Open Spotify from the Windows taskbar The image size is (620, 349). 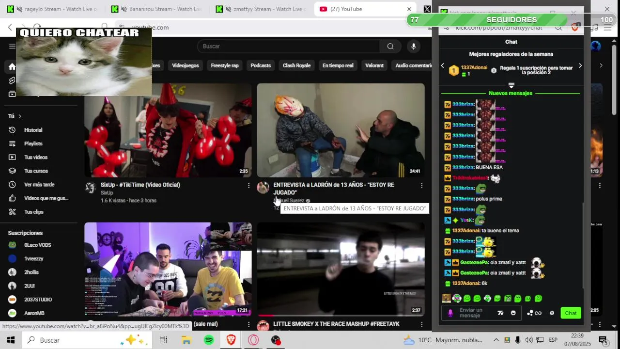point(209,340)
